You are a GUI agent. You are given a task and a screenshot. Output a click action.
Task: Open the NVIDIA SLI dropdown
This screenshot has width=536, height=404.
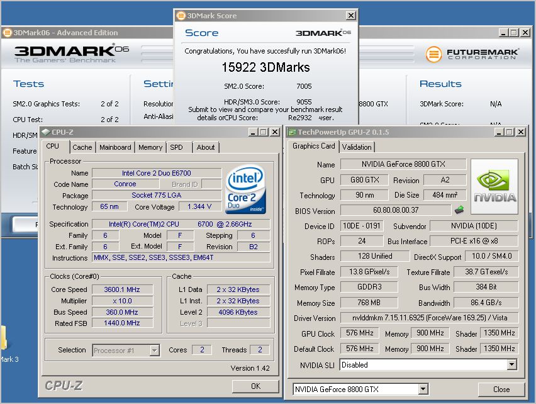click(x=511, y=365)
